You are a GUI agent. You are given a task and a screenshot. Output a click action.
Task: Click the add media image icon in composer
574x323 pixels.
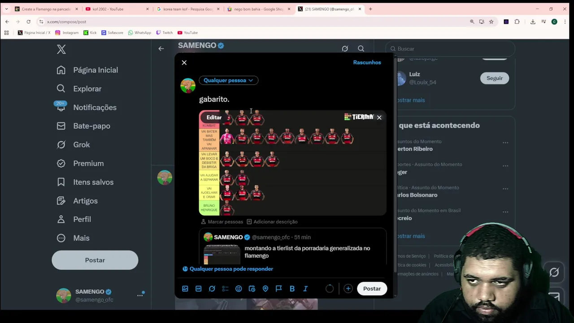pos(185,288)
